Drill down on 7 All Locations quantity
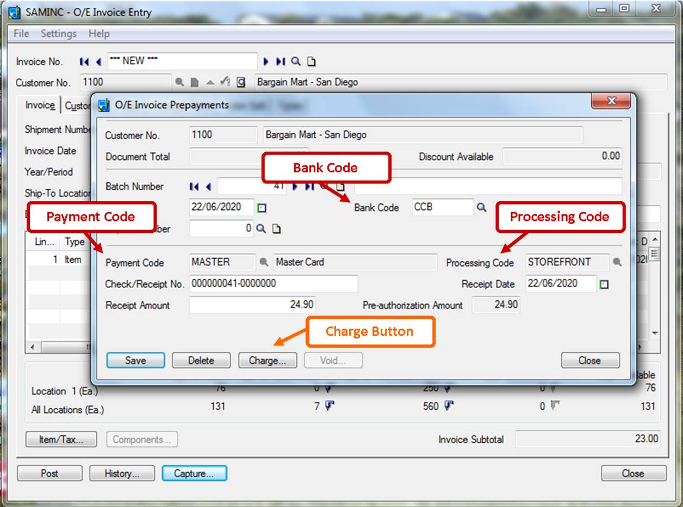The width and height of the screenshot is (683, 507). pos(330,406)
